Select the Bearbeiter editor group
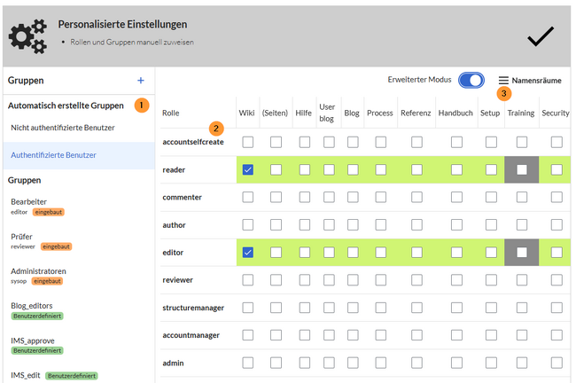The height and width of the screenshot is (383, 576). tap(29, 202)
